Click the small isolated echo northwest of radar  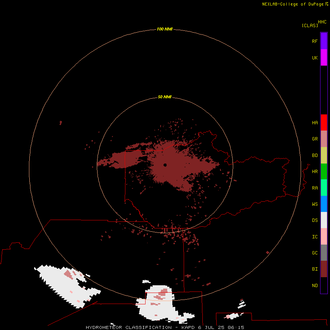(x=60, y=123)
